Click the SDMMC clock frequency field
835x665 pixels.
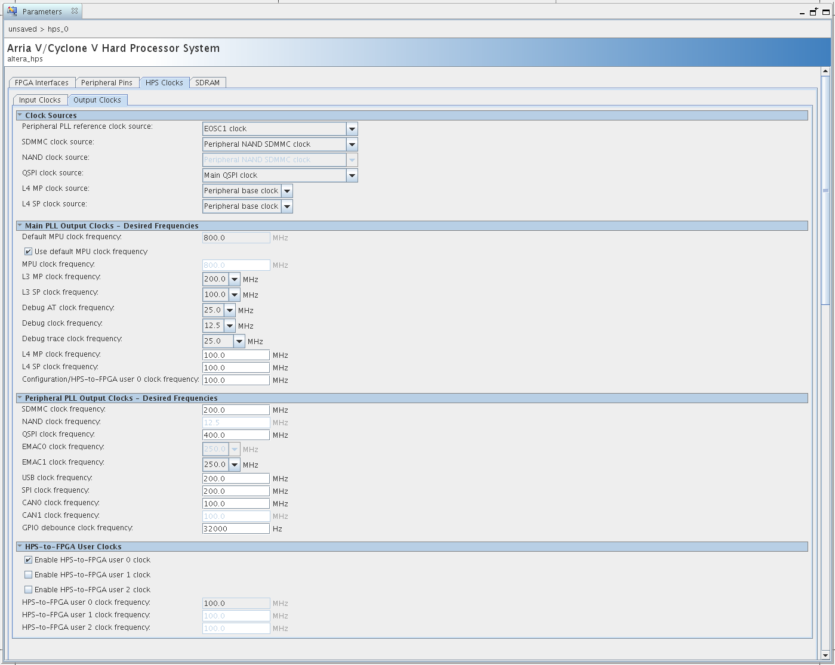236,410
